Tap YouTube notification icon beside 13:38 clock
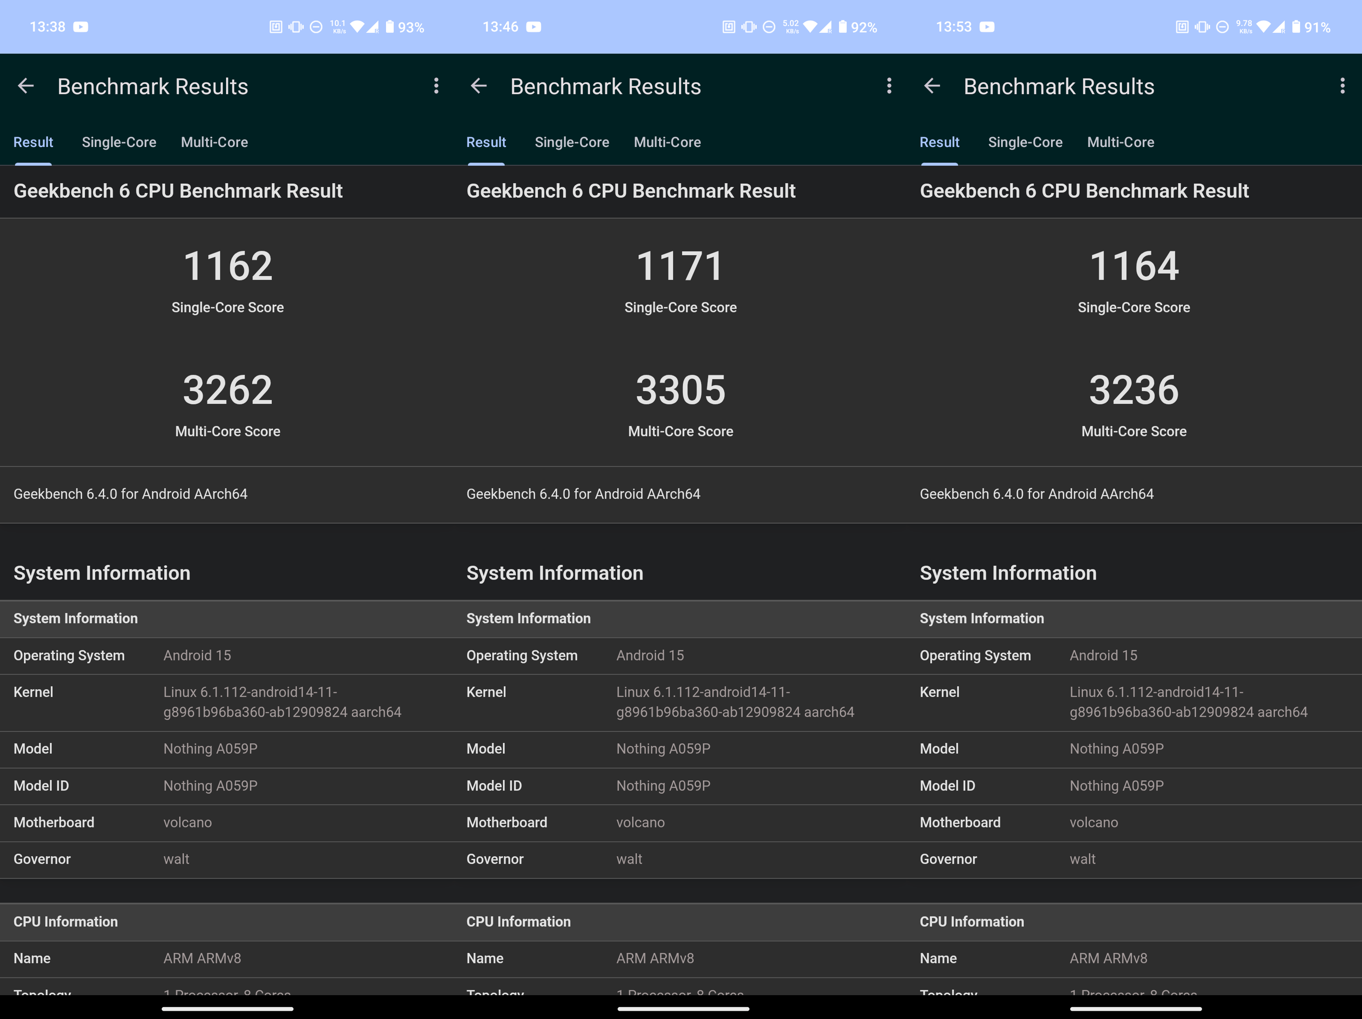The width and height of the screenshot is (1362, 1019). pyautogui.click(x=81, y=27)
